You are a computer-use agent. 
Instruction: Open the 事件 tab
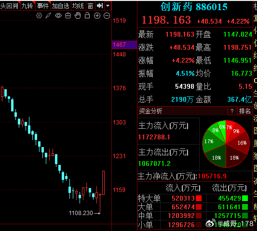tap(43, 6)
